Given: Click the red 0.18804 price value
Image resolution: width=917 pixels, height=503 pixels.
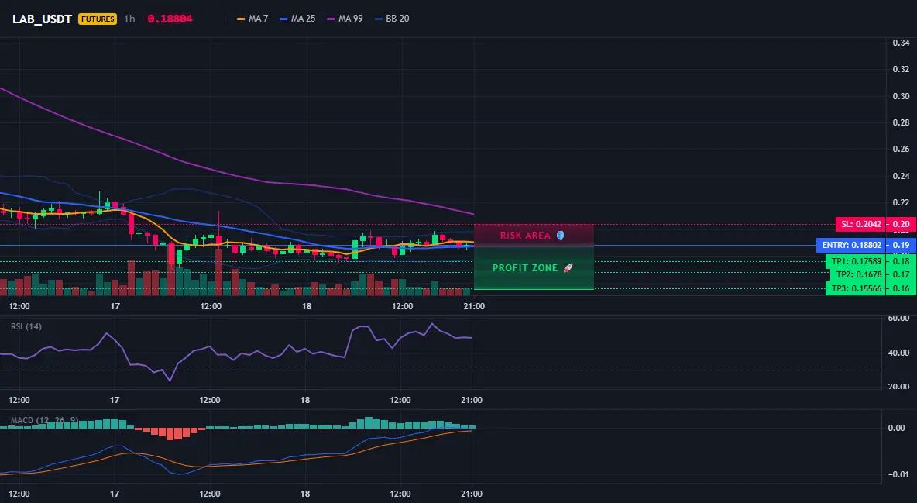Looking at the screenshot, I should 170,19.
